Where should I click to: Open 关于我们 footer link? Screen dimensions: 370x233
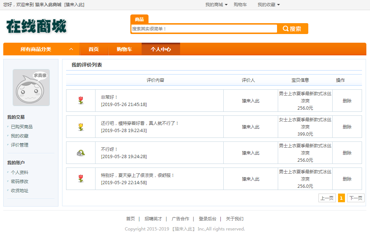pyautogui.click(x=235, y=219)
